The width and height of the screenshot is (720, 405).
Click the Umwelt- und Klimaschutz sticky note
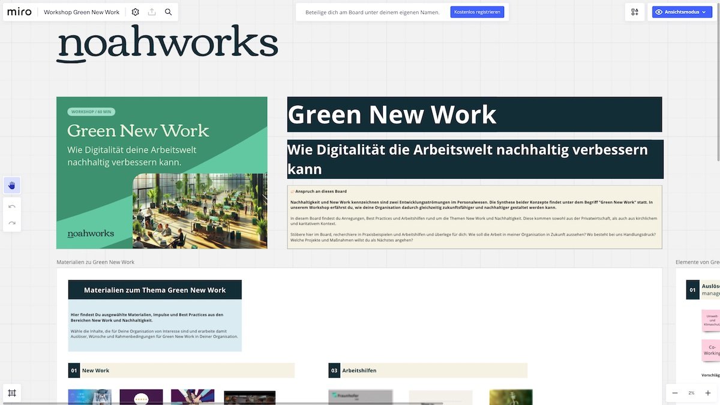[x=711, y=320]
